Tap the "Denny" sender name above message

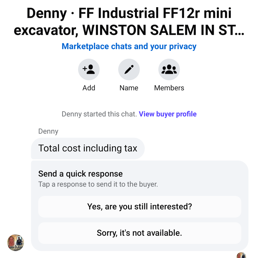(48, 131)
